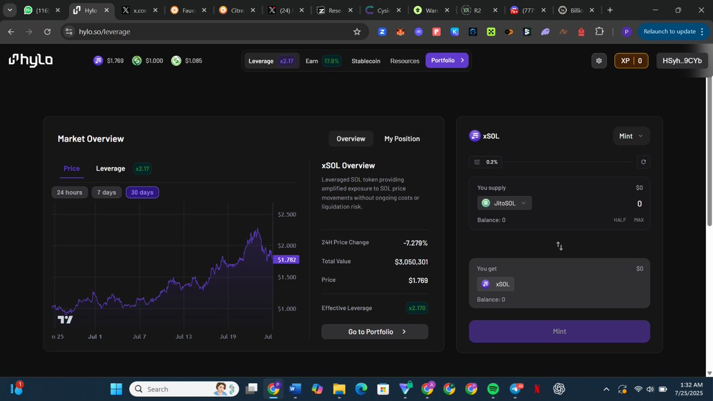Go back in the browser
This screenshot has height=401, width=713.
(11, 31)
